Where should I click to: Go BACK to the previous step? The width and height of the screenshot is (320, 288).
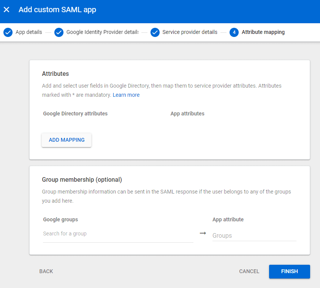46,271
